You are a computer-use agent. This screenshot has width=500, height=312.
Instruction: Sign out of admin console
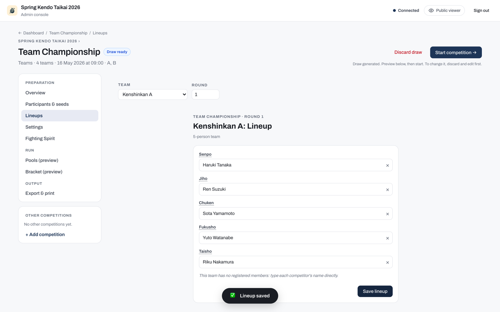click(x=481, y=11)
